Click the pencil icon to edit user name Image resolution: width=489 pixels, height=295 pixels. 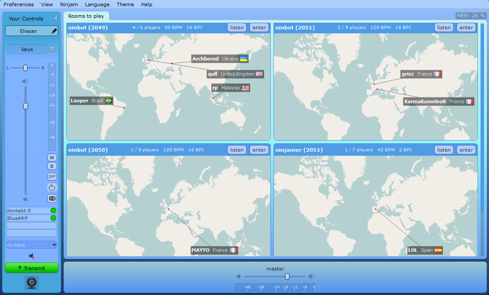pos(54,31)
